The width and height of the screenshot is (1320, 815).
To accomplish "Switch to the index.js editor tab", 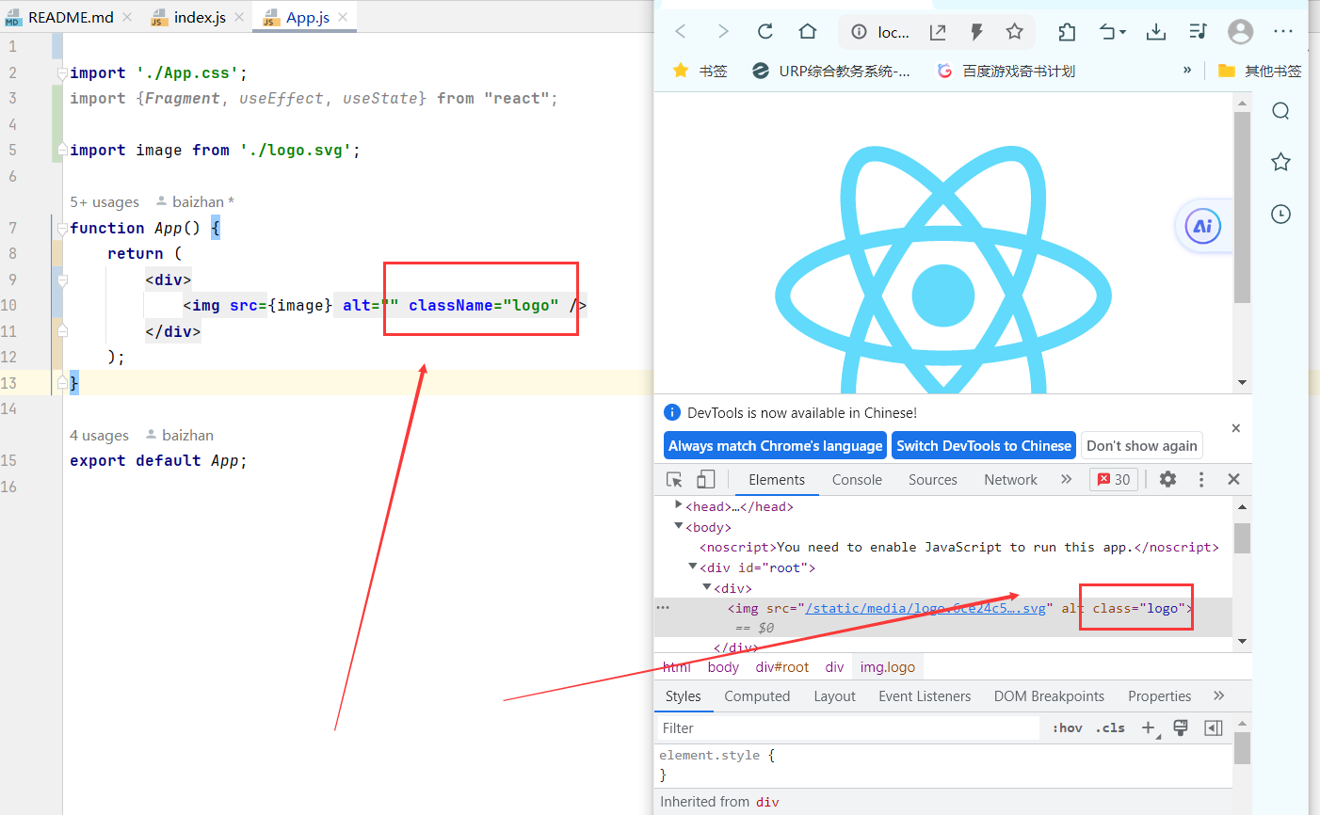I will click(199, 17).
